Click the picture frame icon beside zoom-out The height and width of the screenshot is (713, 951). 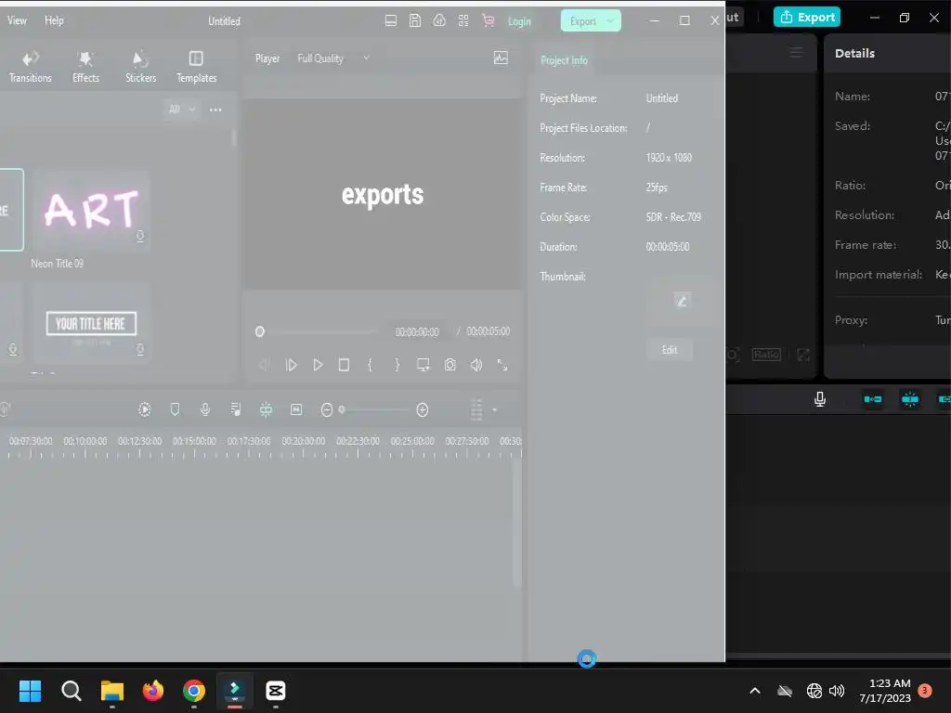pyautogui.click(x=296, y=409)
